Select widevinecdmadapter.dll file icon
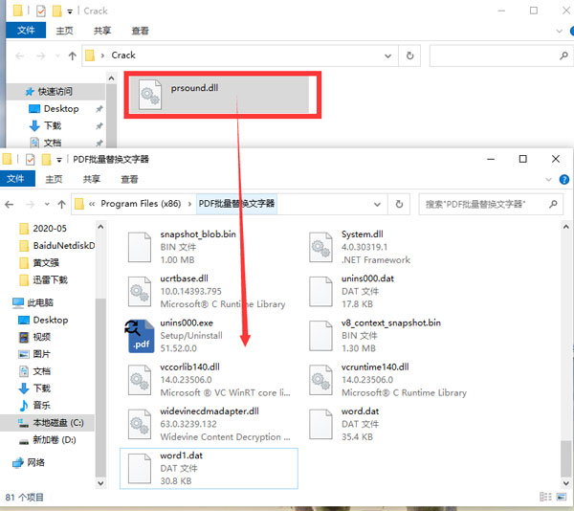 click(139, 424)
